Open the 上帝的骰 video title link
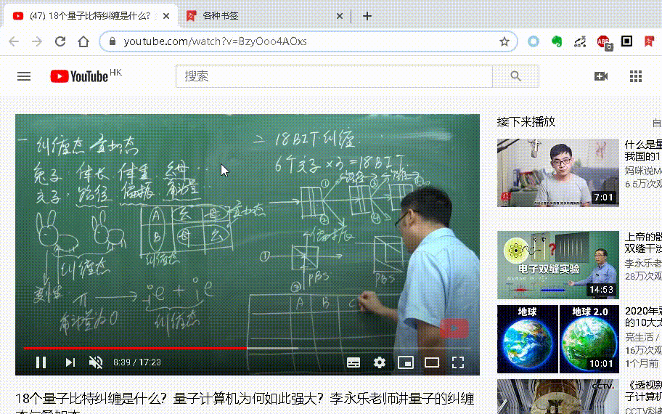Screen dimensions: 662x414 point(643,243)
